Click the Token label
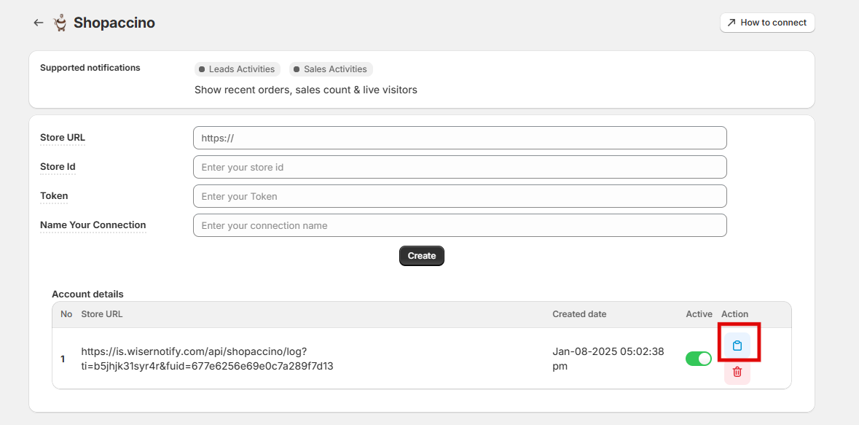 (x=54, y=195)
